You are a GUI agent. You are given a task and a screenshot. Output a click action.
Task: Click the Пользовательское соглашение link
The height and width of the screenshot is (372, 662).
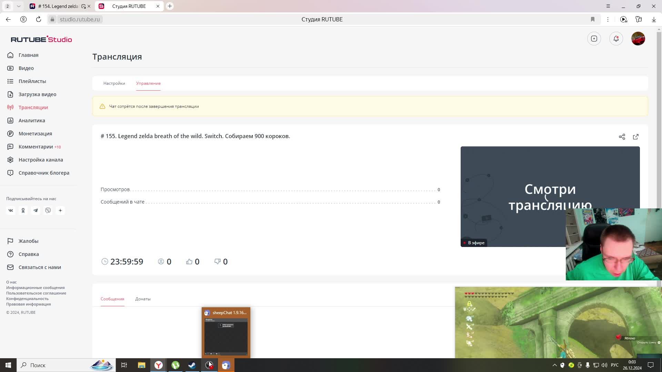36,293
